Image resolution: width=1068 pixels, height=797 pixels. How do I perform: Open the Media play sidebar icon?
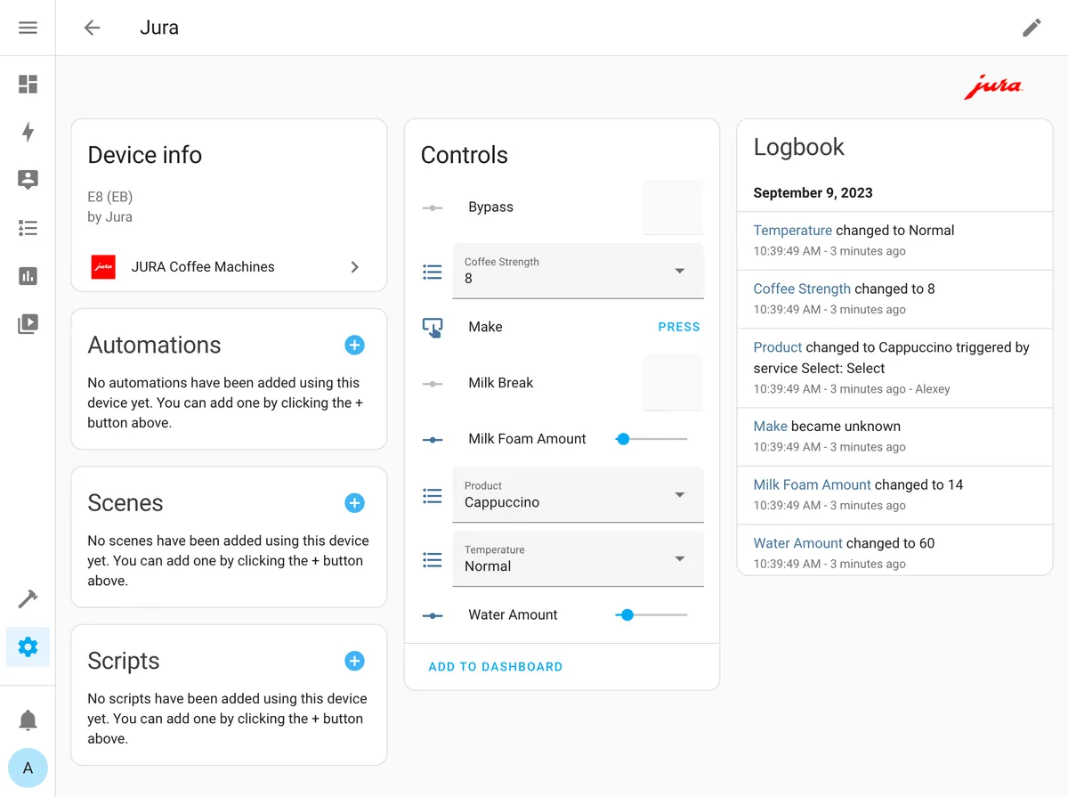tap(28, 323)
